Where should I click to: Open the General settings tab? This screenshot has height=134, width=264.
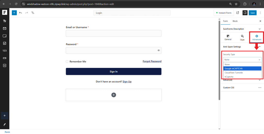228,38
